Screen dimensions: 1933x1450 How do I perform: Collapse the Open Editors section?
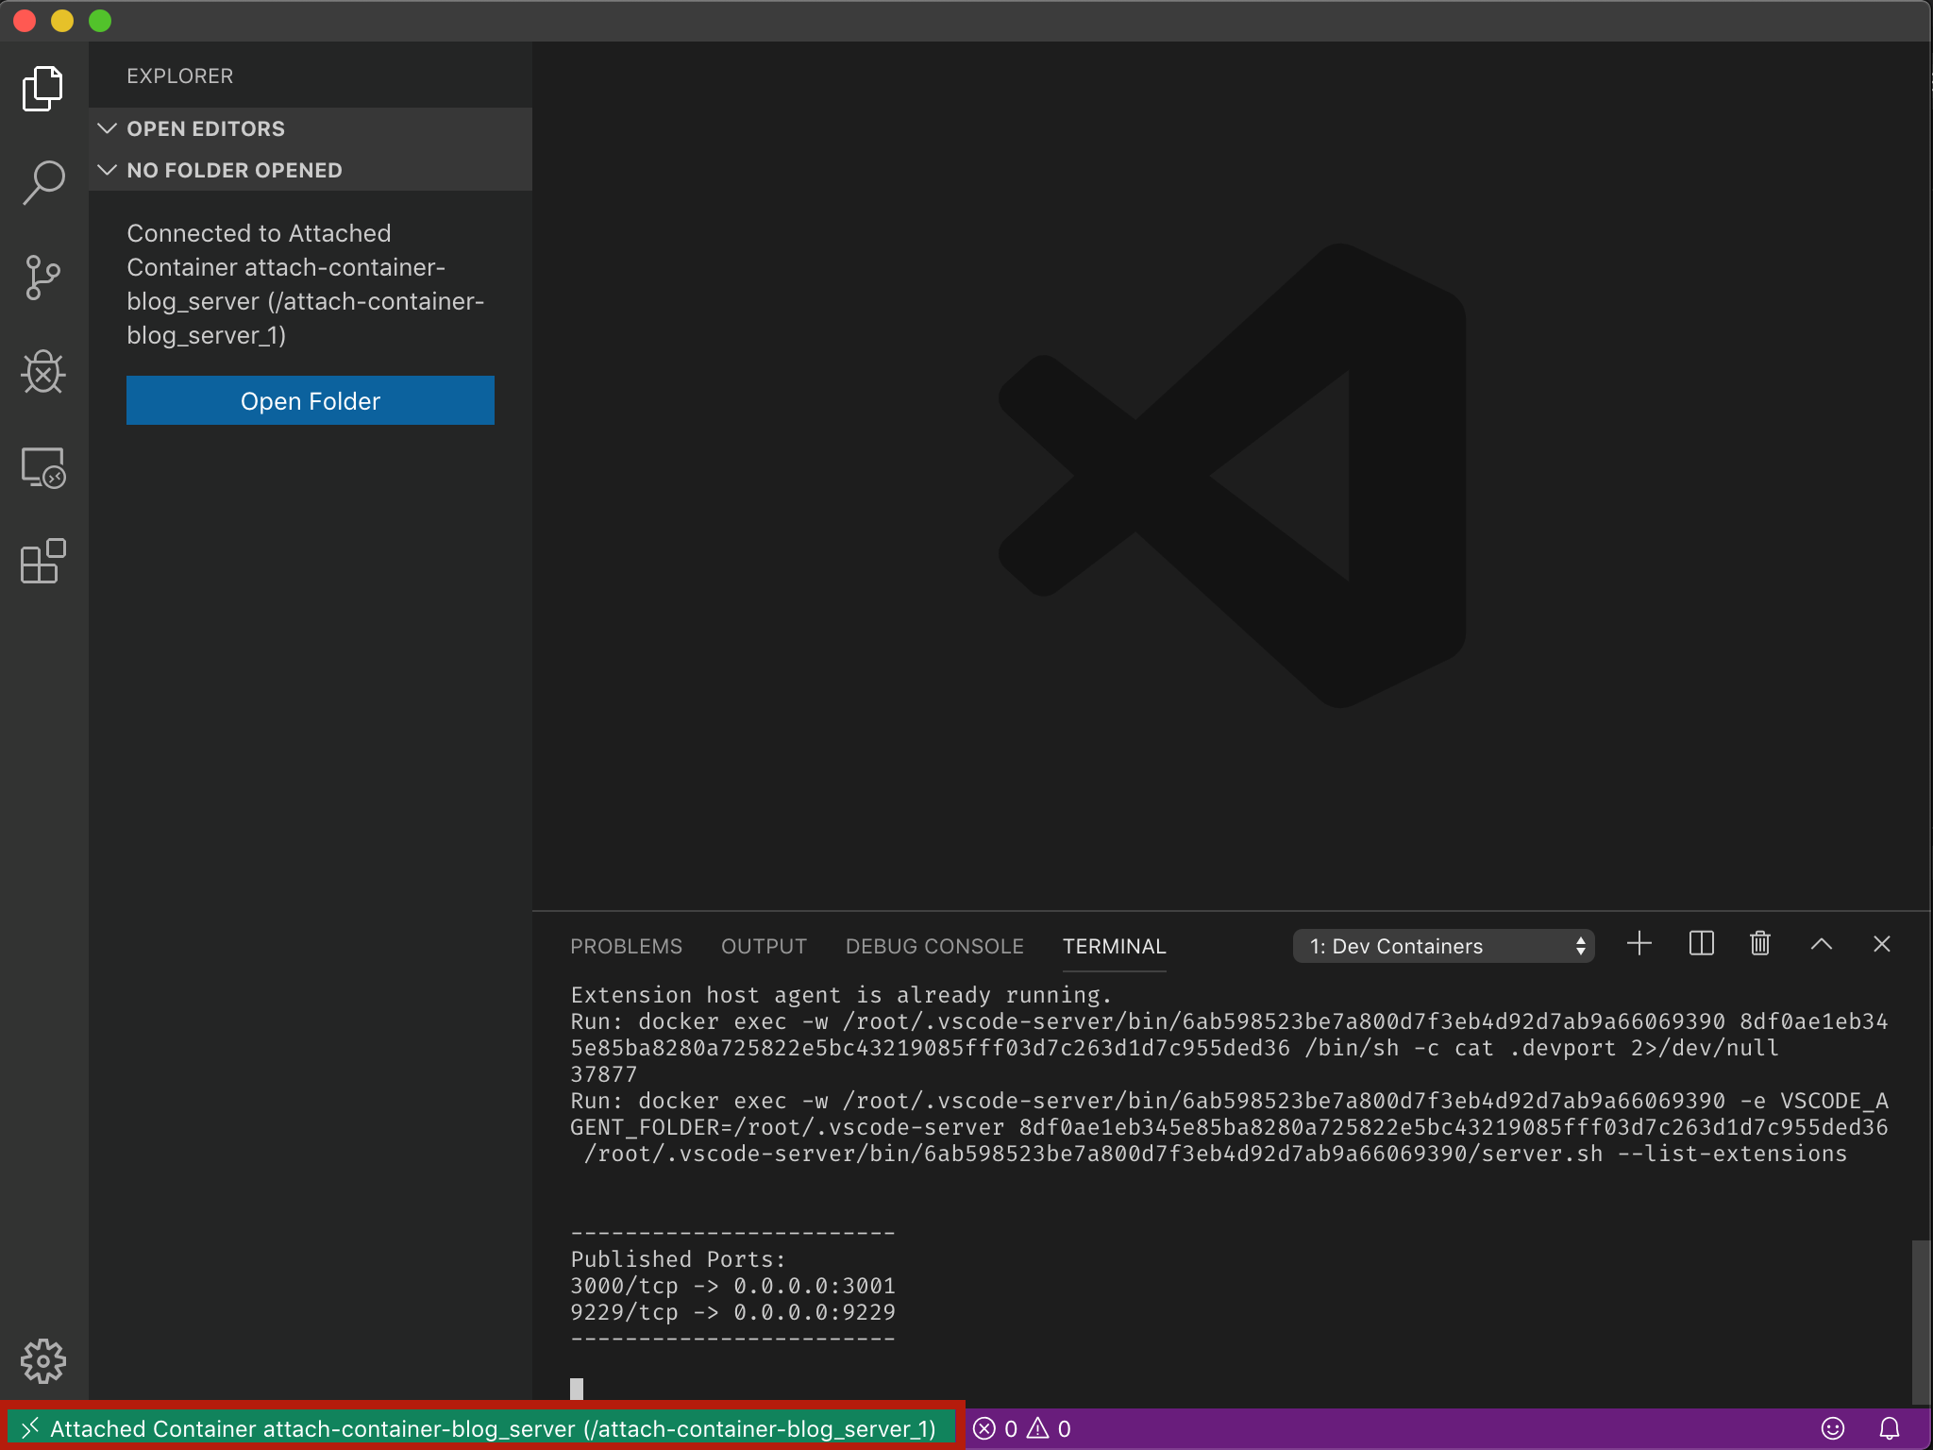click(x=107, y=128)
